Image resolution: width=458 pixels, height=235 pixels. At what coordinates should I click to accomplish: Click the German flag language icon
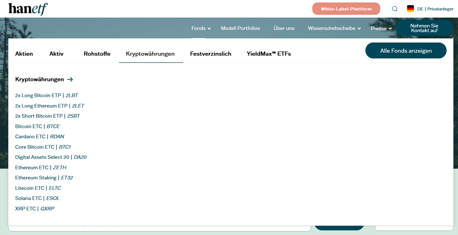coord(411,9)
